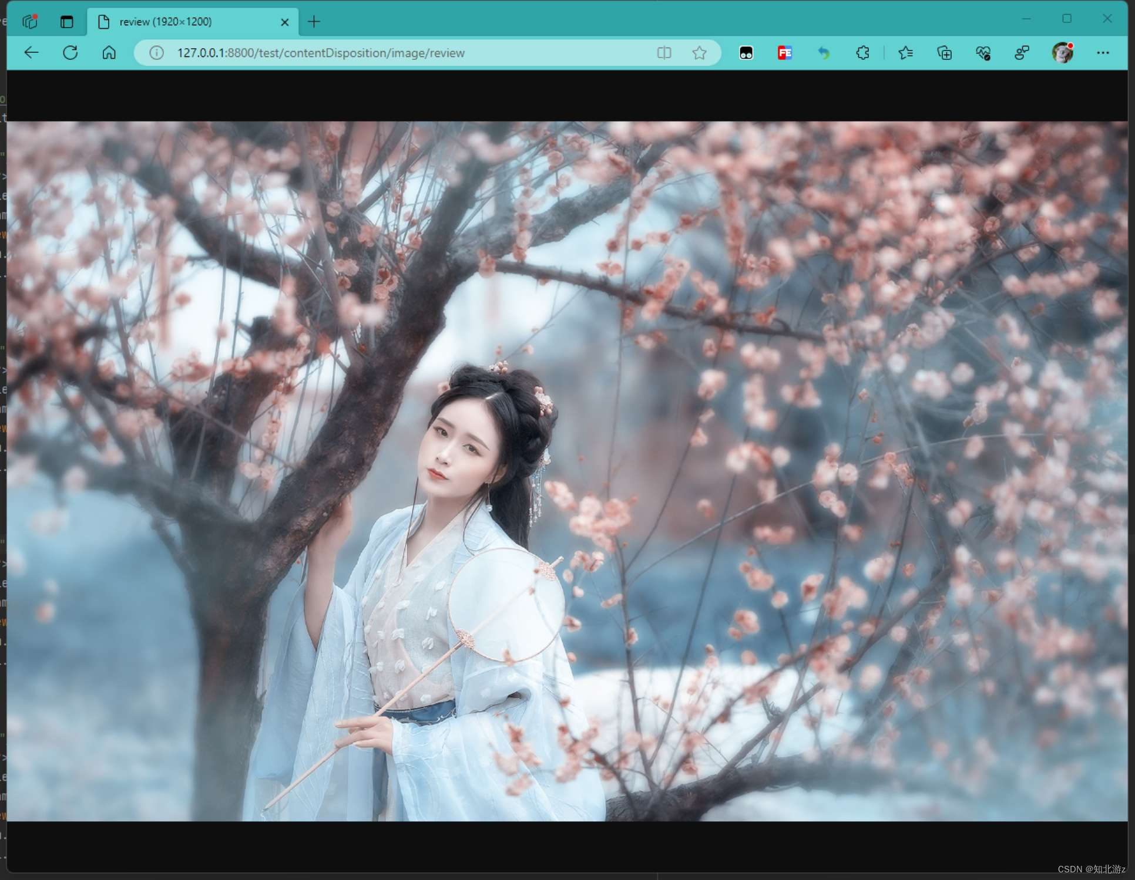
Task: View site information icon in address bar
Action: [156, 53]
